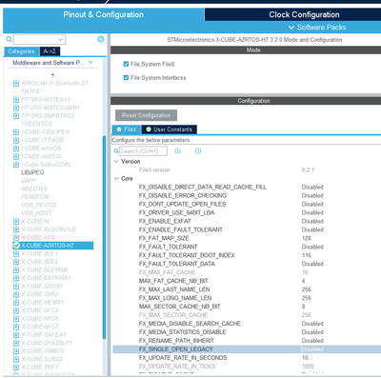This screenshot has height=378, width=381.
Task: Click the download icon next to X-CUBE-ALS
Action: 16,237
